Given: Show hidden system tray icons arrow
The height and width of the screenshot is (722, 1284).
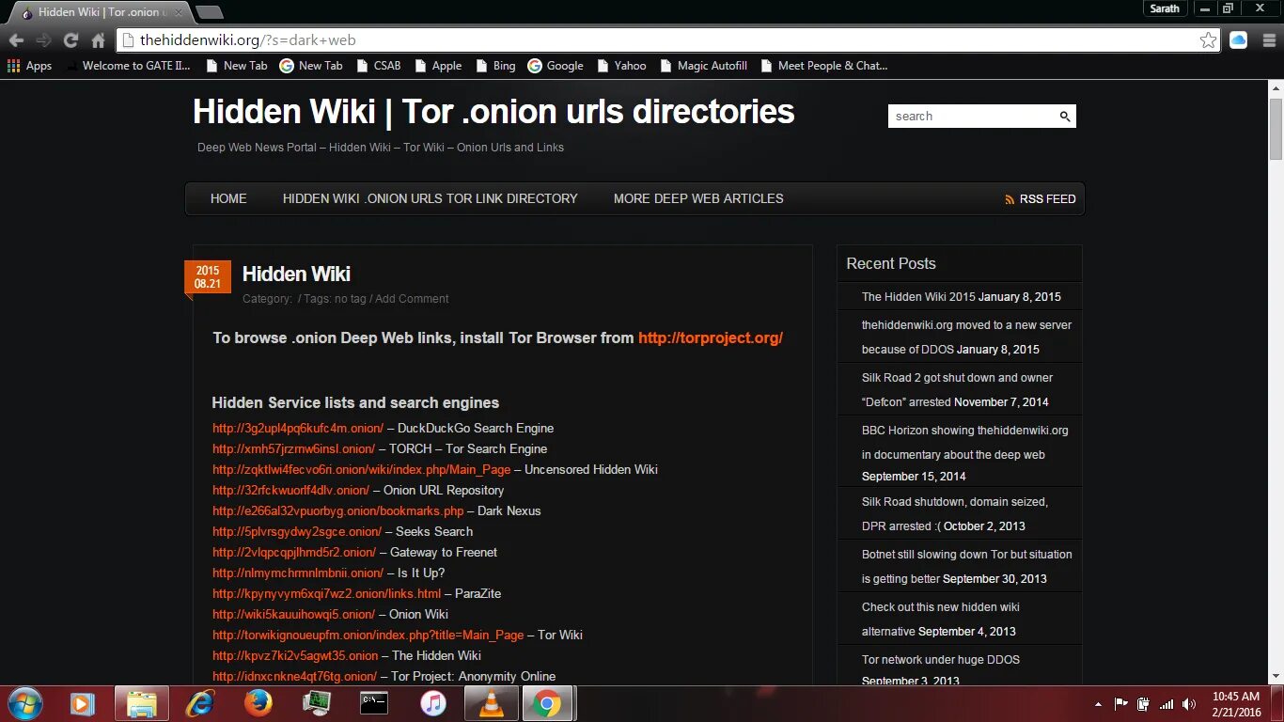Looking at the screenshot, I should tap(1098, 704).
